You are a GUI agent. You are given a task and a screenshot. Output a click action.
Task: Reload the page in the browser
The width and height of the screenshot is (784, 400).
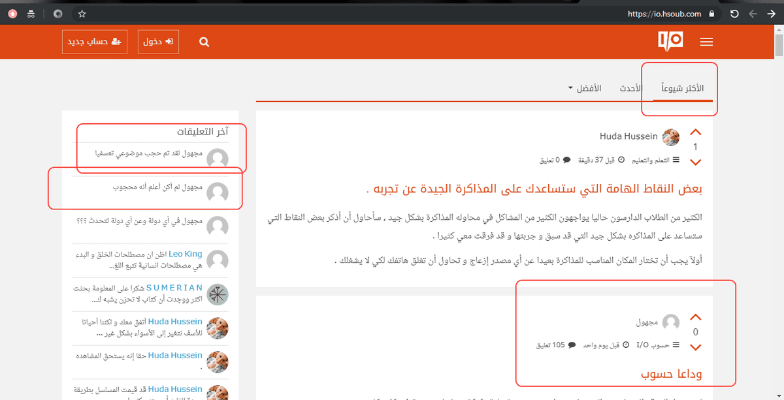734,14
